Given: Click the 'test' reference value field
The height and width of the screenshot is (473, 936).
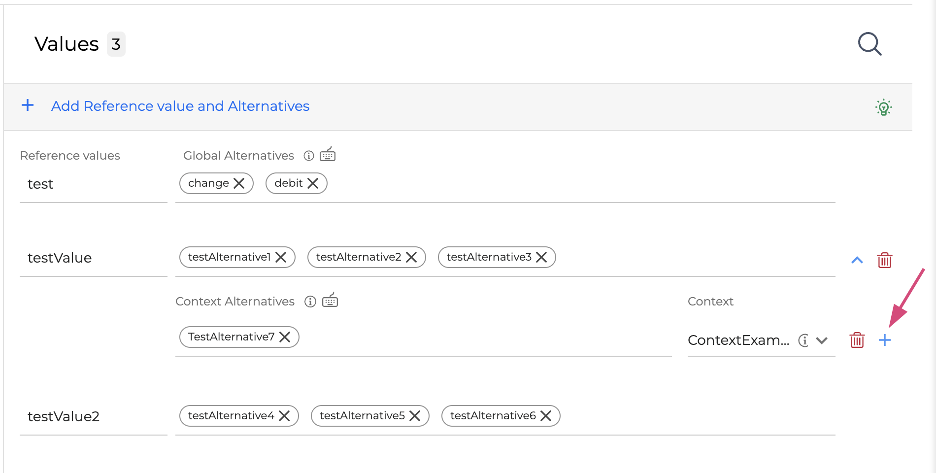Looking at the screenshot, I should tap(93, 184).
